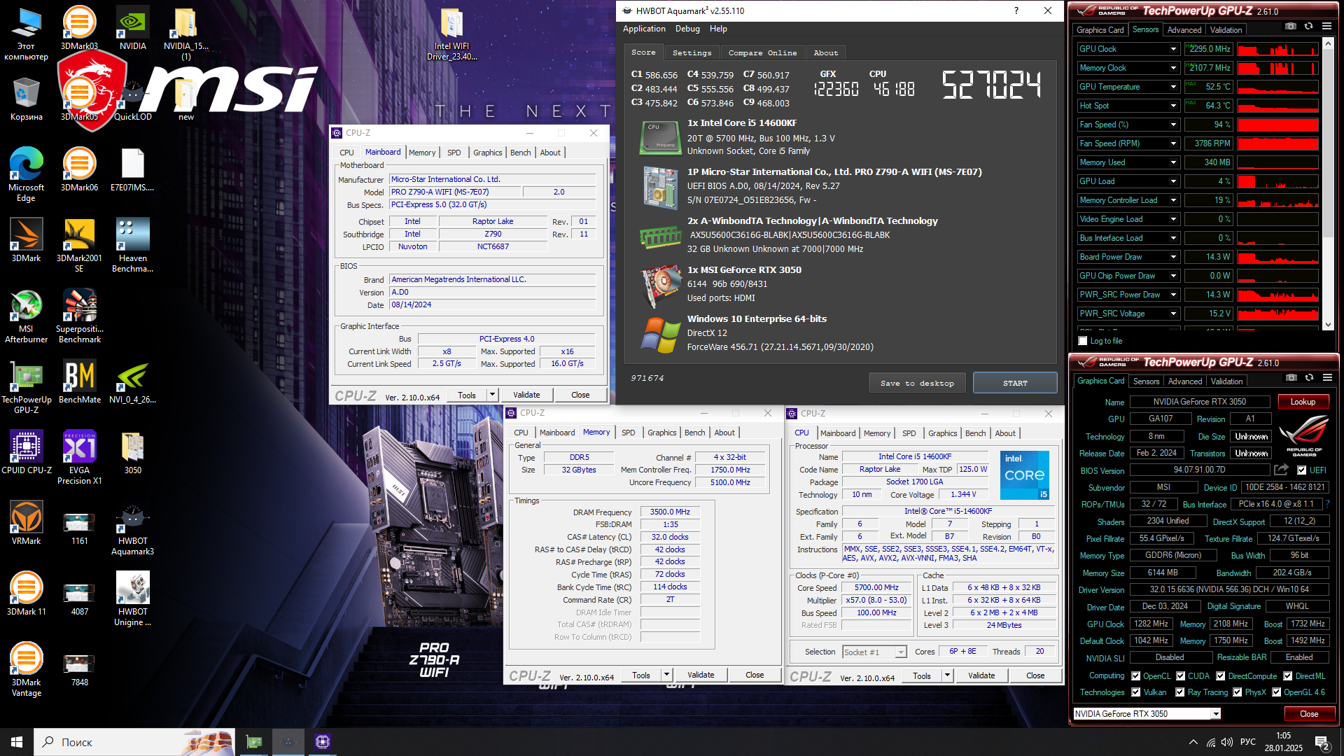Screen dimensions: 1344x756
Task: Open 3DMark Vantage desktop shortcut
Action: click(26, 669)
